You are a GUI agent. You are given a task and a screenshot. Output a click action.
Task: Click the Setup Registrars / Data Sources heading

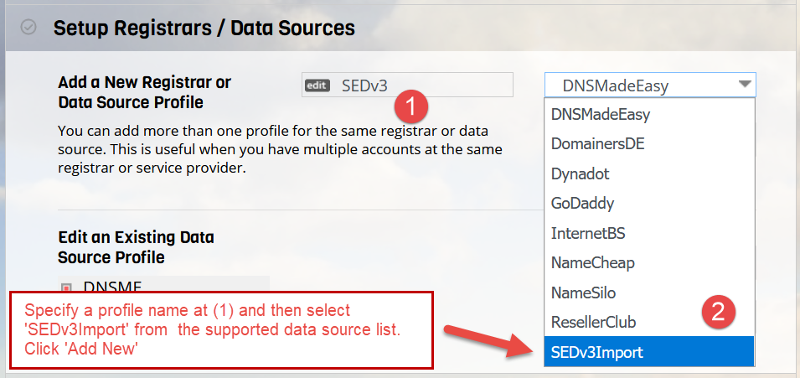click(x=204, y=28)
